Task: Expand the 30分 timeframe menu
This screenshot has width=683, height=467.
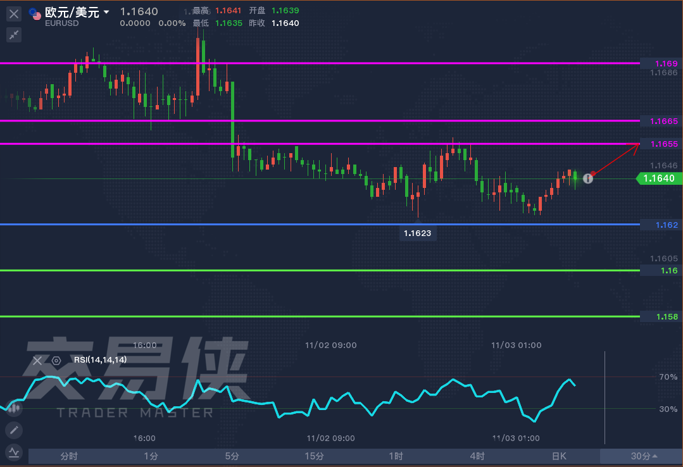Action: pyautogui.click(x=643, y=456)
